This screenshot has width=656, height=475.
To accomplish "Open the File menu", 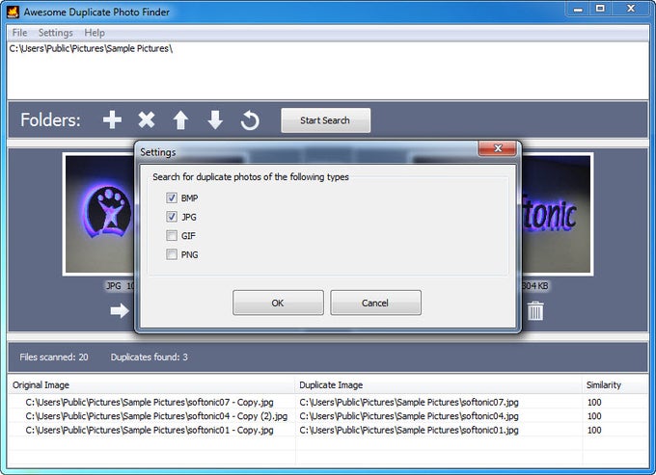I will (x=19, y=33).
